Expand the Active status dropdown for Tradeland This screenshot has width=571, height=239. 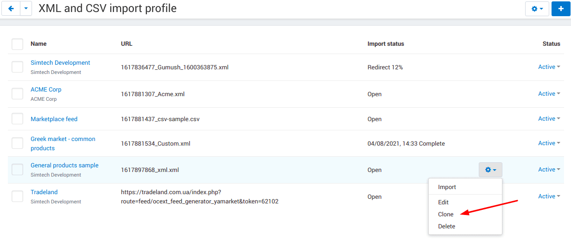pyautogui.click(x=549, y=196)
